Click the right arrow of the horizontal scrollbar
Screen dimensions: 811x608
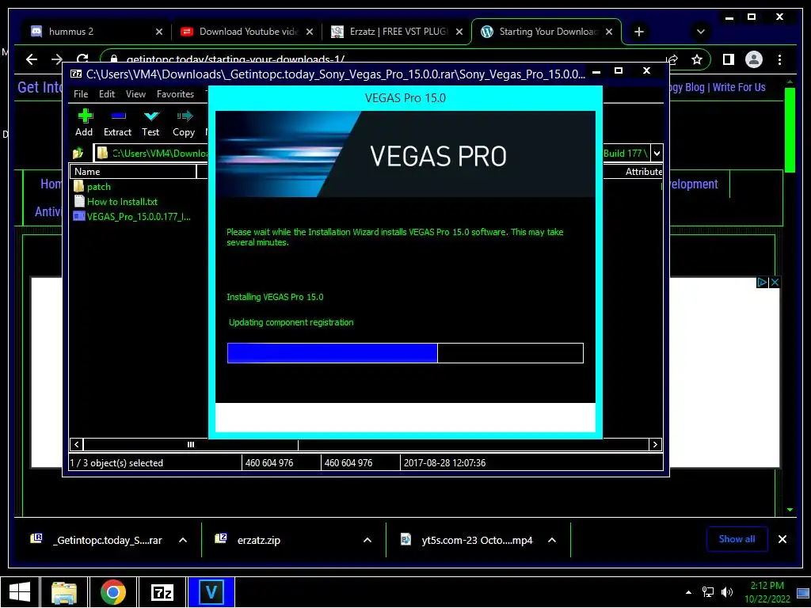click(x=655, y=445)
